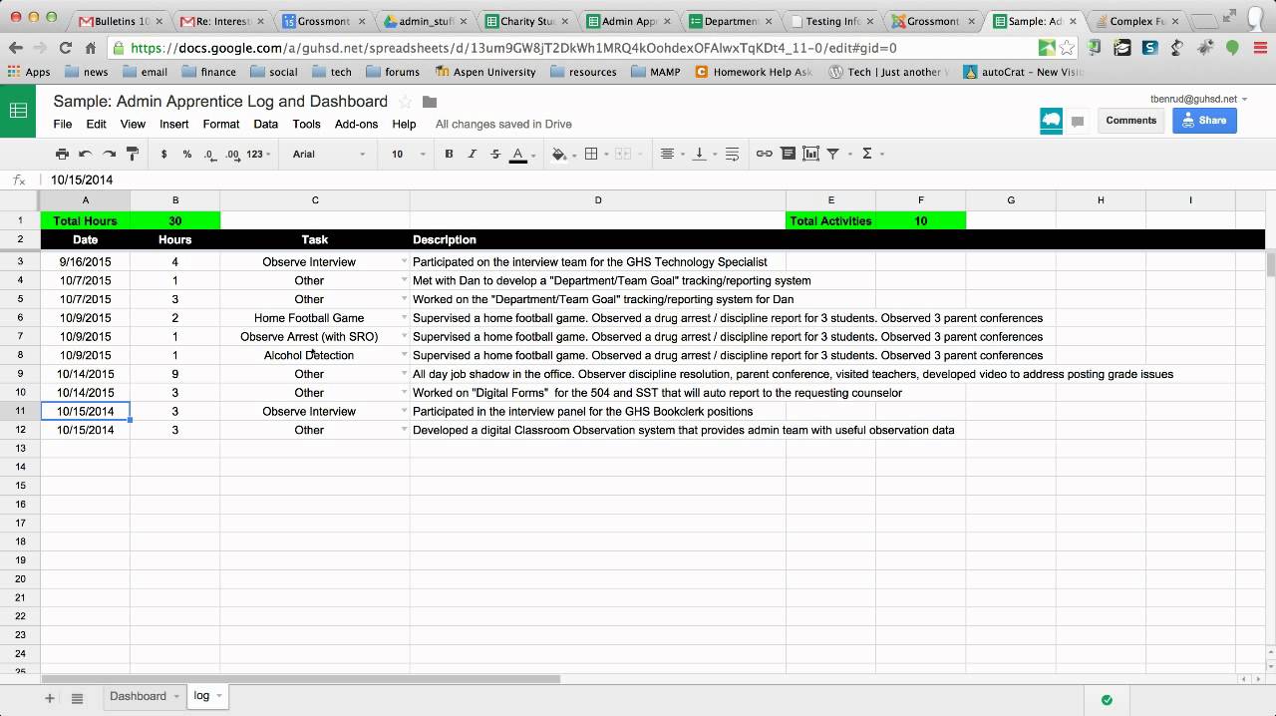
Task: Click the Comments button
Action: pos(1130,121)
